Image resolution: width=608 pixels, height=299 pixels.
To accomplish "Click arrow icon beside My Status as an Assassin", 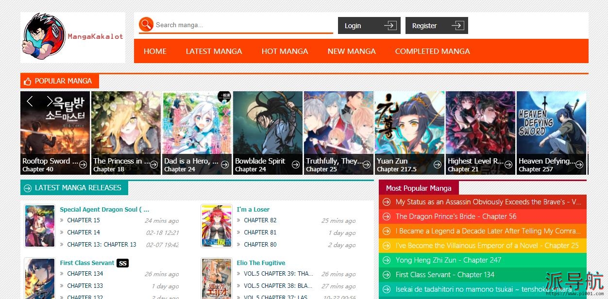I will pyautogui.click(x=387, y=202).
